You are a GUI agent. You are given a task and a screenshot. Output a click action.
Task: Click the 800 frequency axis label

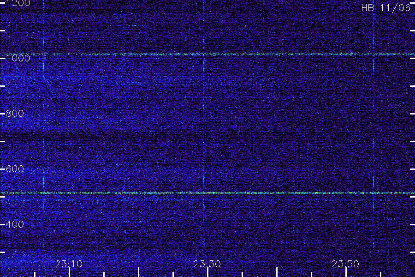pos(15,114)
